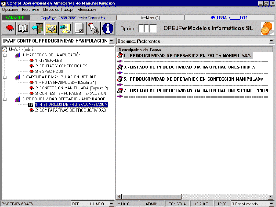The height and width of the screenshot is (207, 276).
Task: Collapse the 3-PRODUCTIVIDAD OPERARIO MANIPULADOR node
Action: pyautogui.click(x=5, y=99)
